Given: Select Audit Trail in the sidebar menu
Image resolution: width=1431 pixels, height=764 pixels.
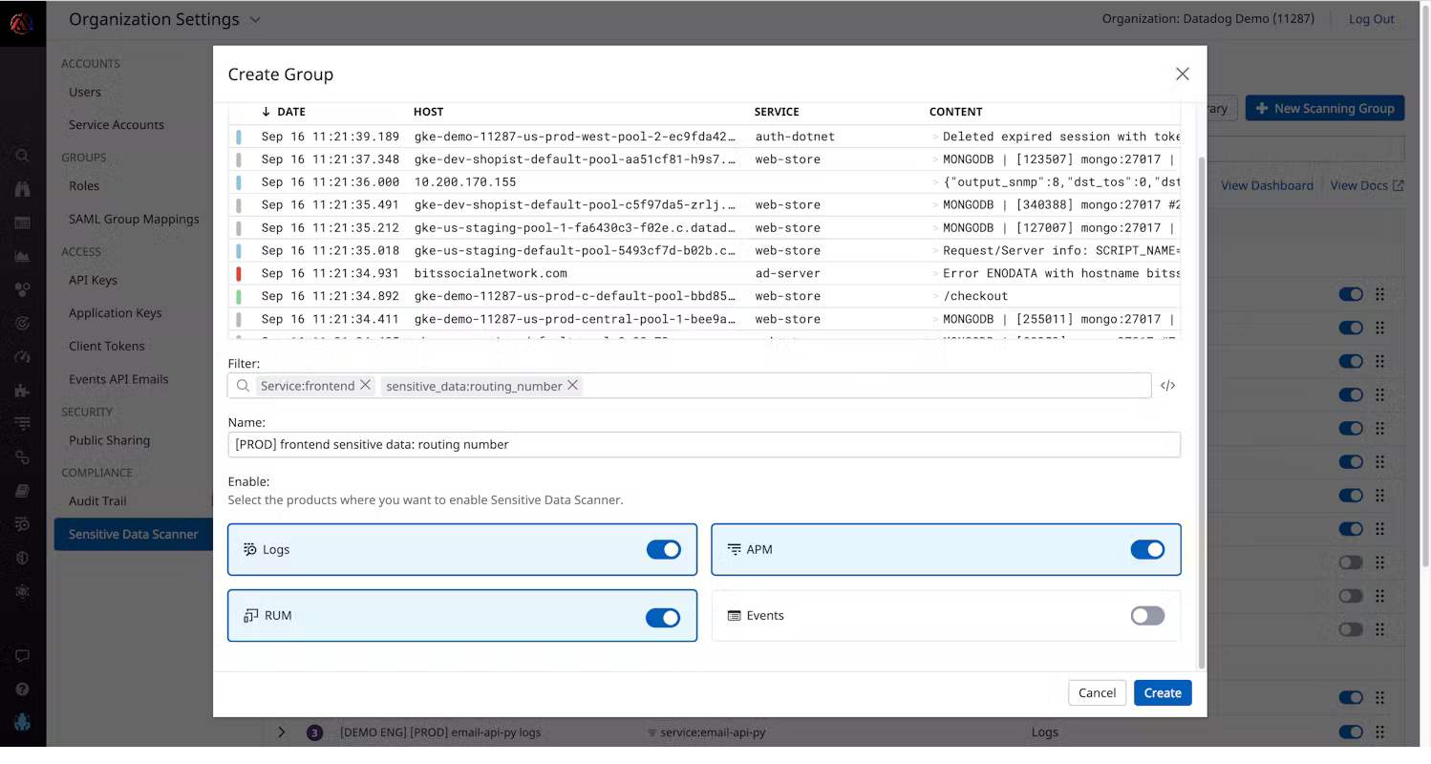Looking at the screenshot, I should [97, 500].
